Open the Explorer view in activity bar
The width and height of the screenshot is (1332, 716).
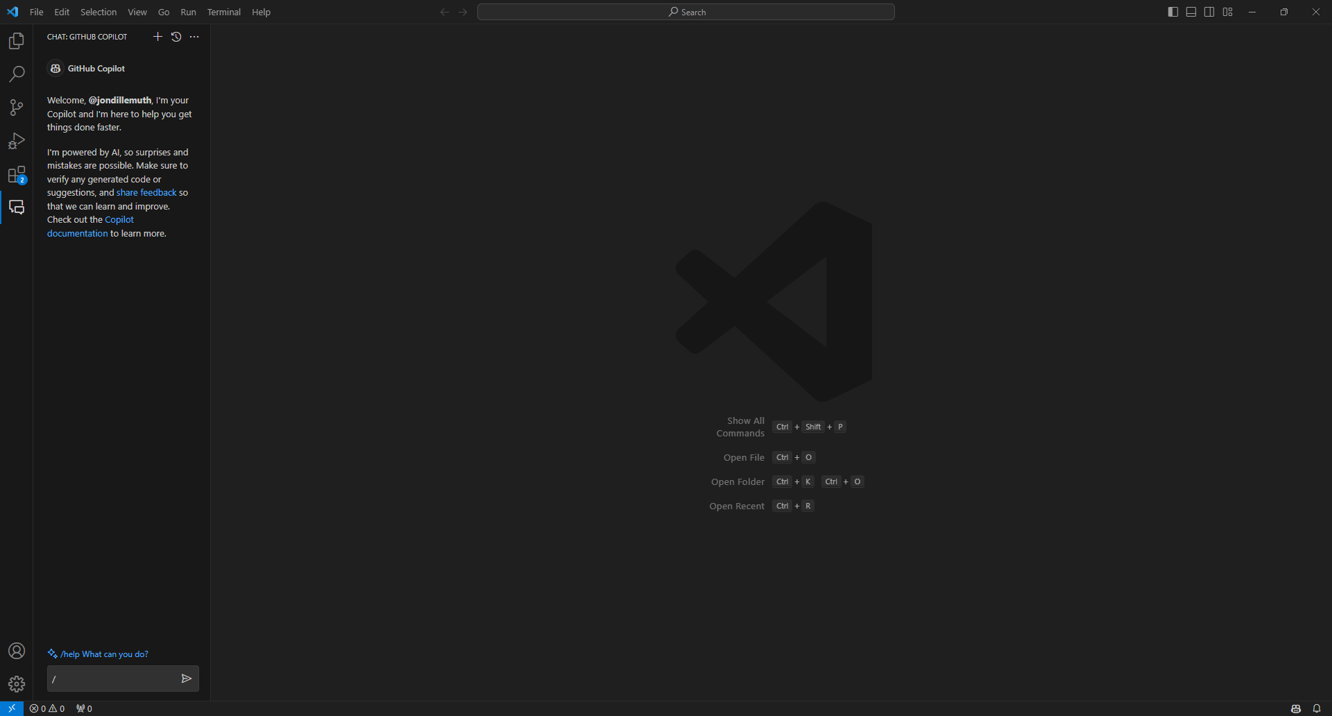17,42
